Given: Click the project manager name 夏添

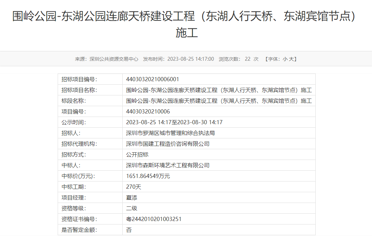Looking at the screenshot, I should (132, 198).
